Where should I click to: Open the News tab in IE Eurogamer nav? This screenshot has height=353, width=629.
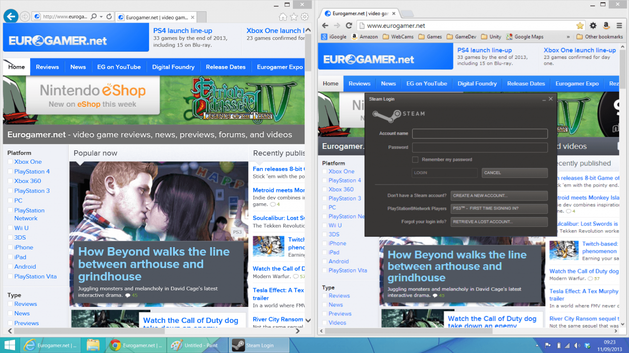pos(78,67)
